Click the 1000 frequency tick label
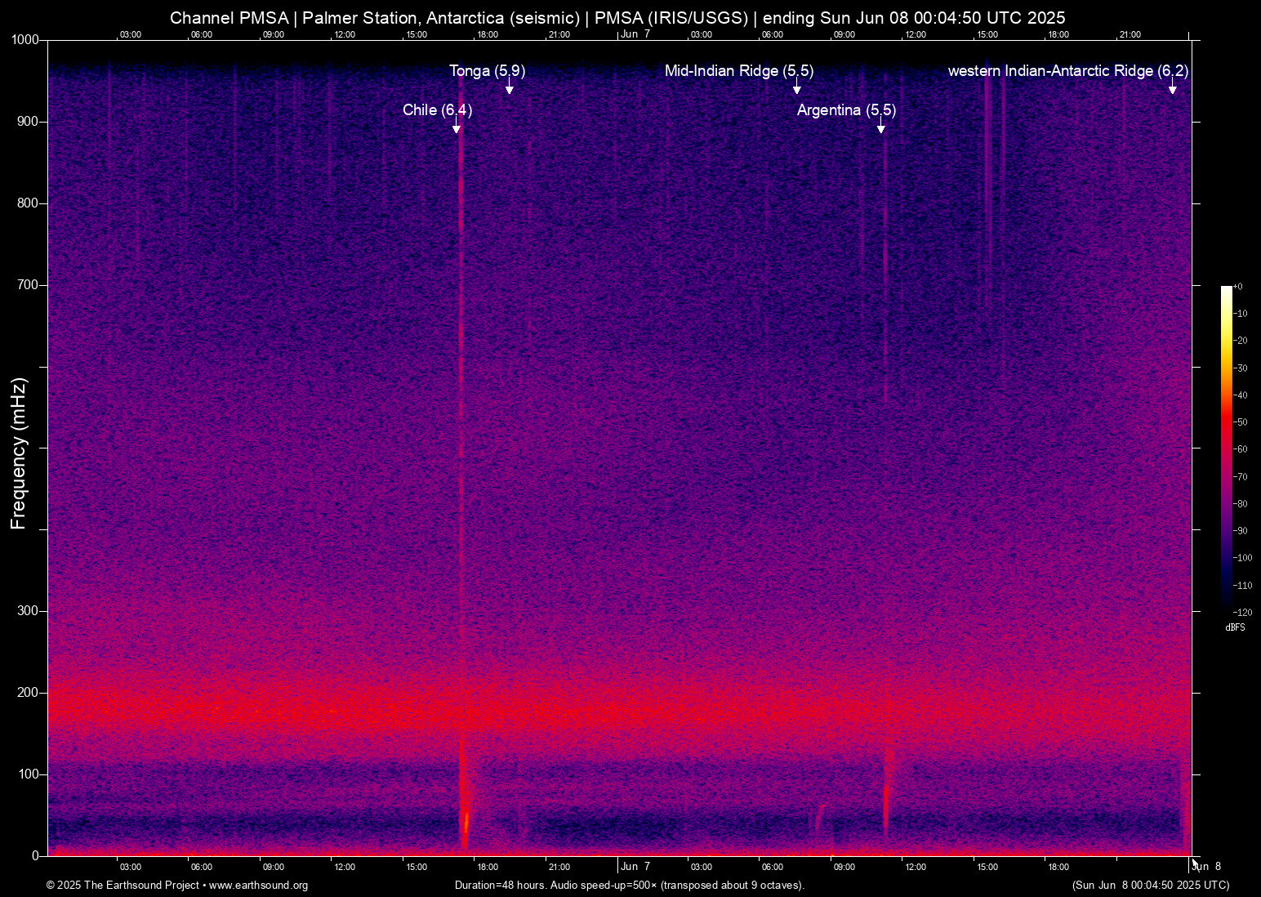This screenshot has width=1261, height=897. [25, 40]
